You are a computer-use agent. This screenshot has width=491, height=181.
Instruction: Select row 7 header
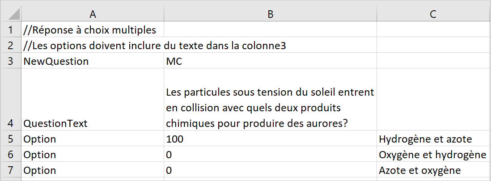pos(11,170)
